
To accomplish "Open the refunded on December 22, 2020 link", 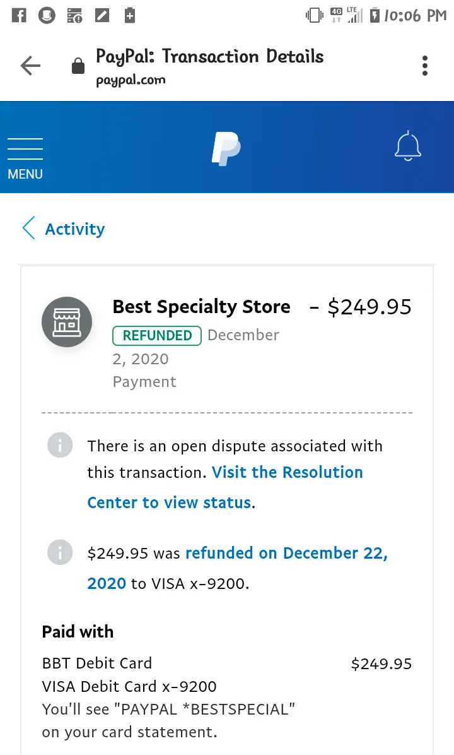I will 238,568.
